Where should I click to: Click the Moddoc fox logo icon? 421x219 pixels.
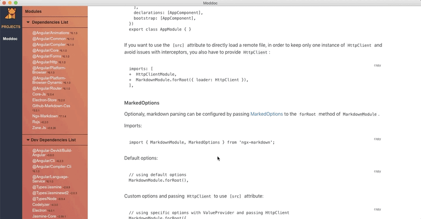(x=11, y=13)
